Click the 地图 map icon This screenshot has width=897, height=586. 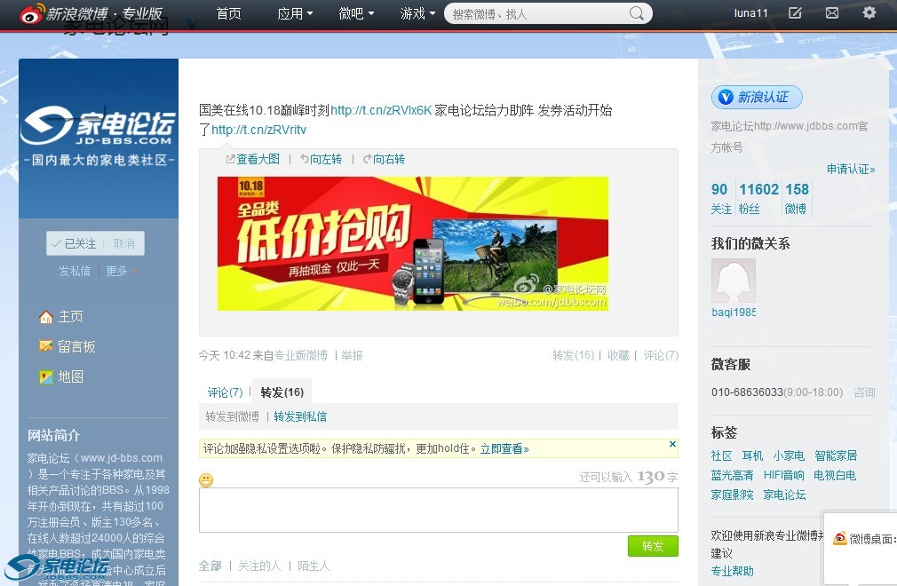(x=46, y=376)
